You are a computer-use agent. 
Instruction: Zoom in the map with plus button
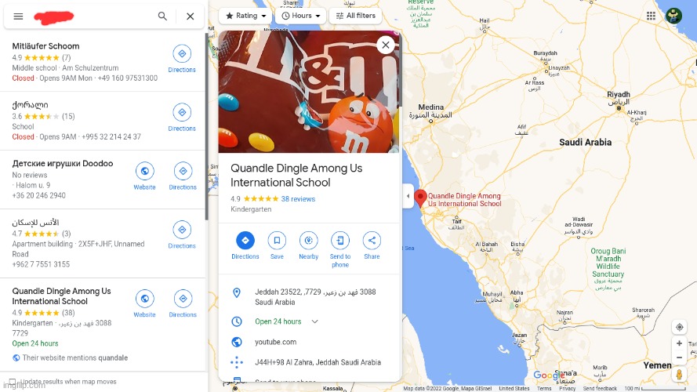tap(679, 343)
